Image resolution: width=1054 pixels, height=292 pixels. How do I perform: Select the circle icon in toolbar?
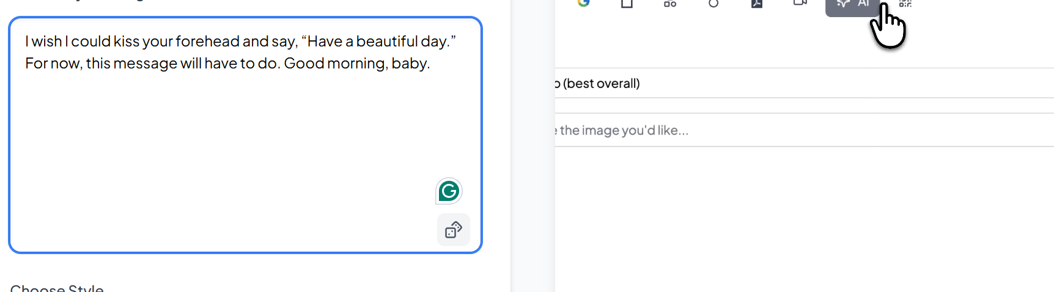coord(713,4)
